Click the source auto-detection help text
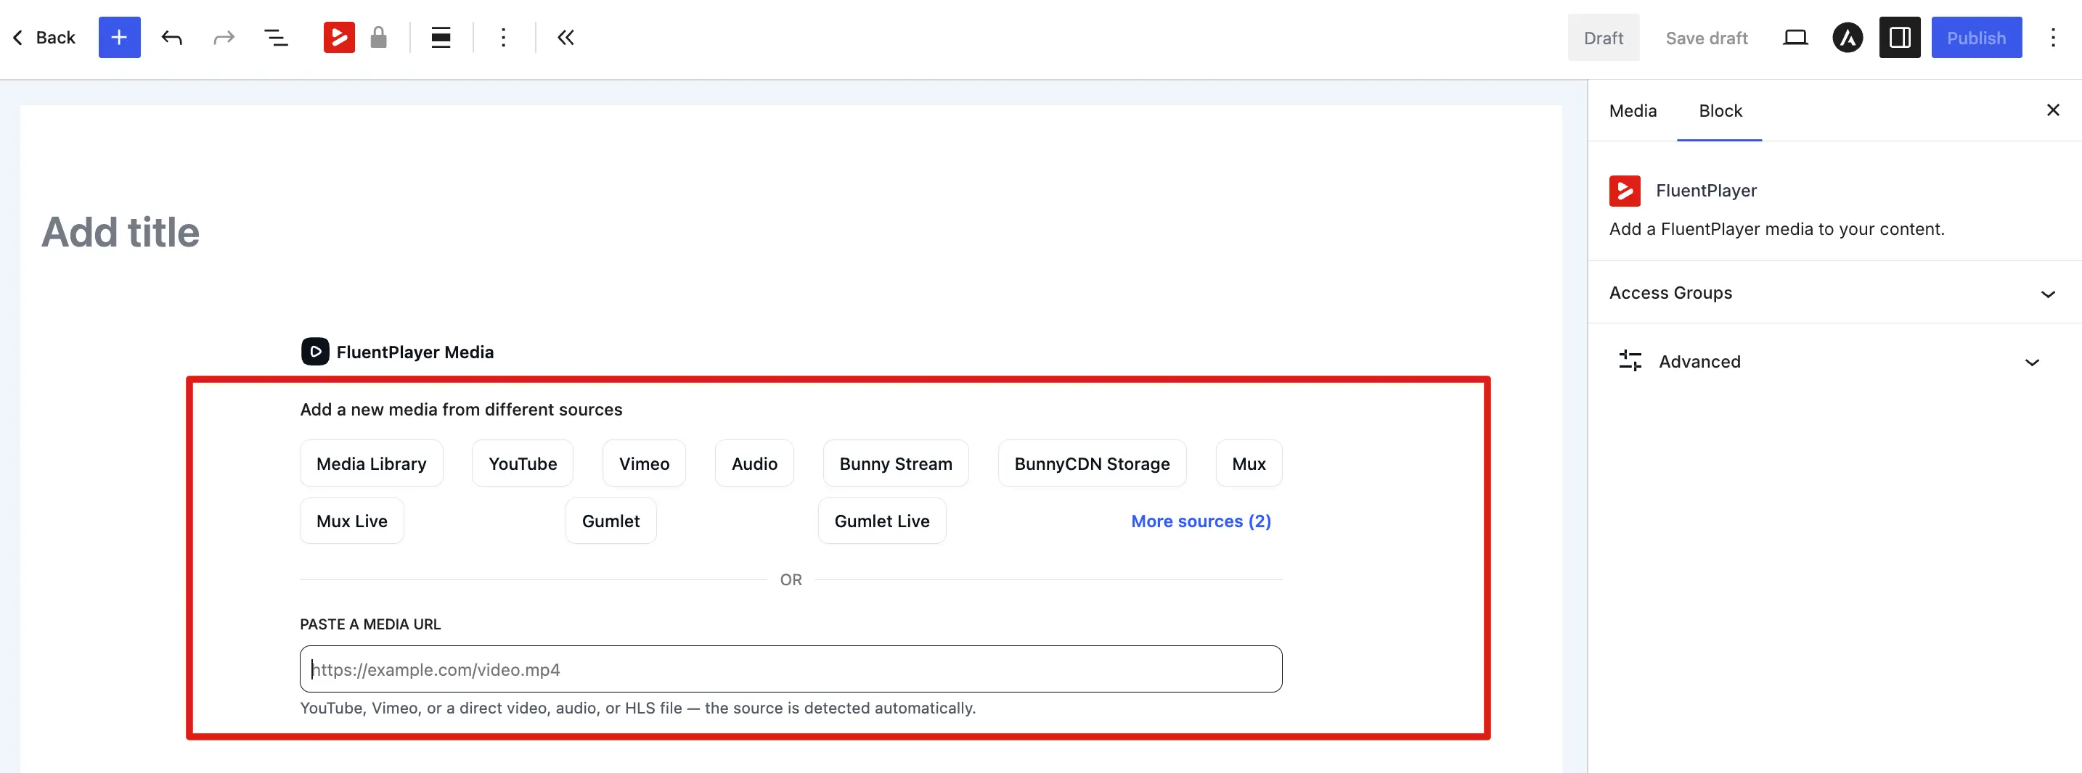The width and height of the screenshot is (2082, 773). click(x=637, y=708)
